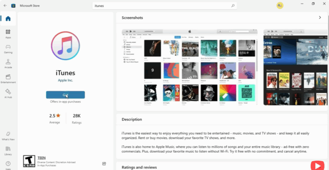Open What's New in sidebar

pos(8,135)
